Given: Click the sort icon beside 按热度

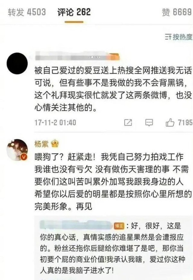Looking at the screenshot, I should (x=168, y=37).
